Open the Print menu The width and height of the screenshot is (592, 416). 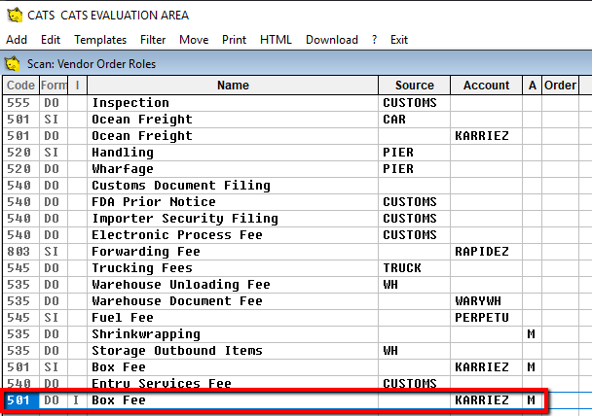[234, 40]
